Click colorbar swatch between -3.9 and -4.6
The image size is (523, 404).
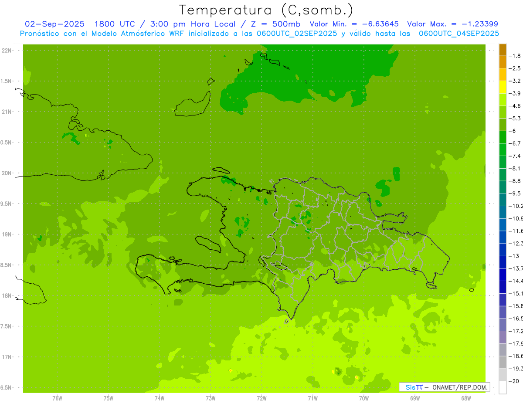(503, 100)
